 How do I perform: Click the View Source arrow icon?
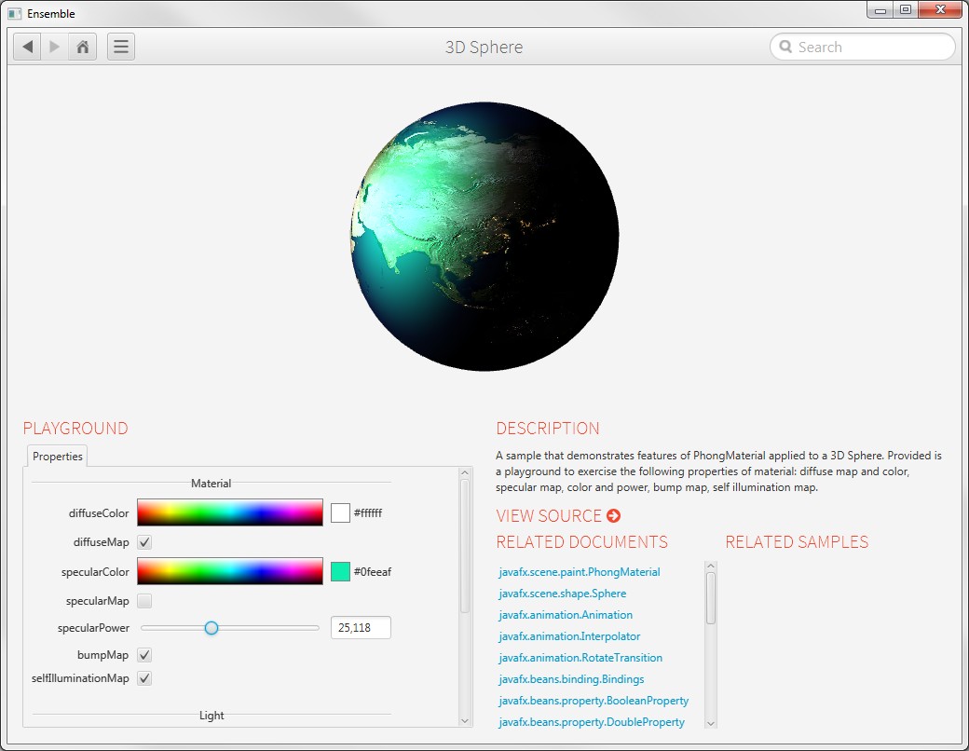613,515
